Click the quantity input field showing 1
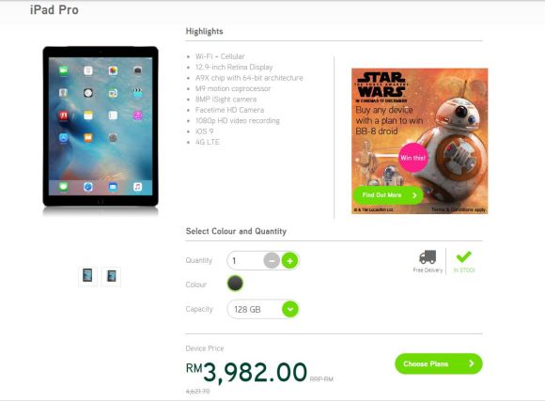545x401 pixels. 244,261
